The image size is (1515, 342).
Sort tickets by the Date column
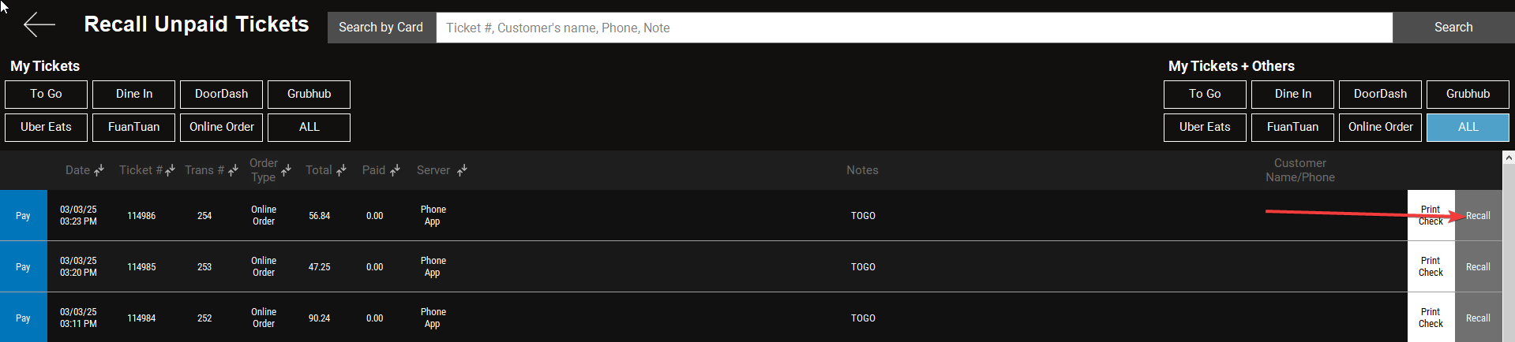99,170
